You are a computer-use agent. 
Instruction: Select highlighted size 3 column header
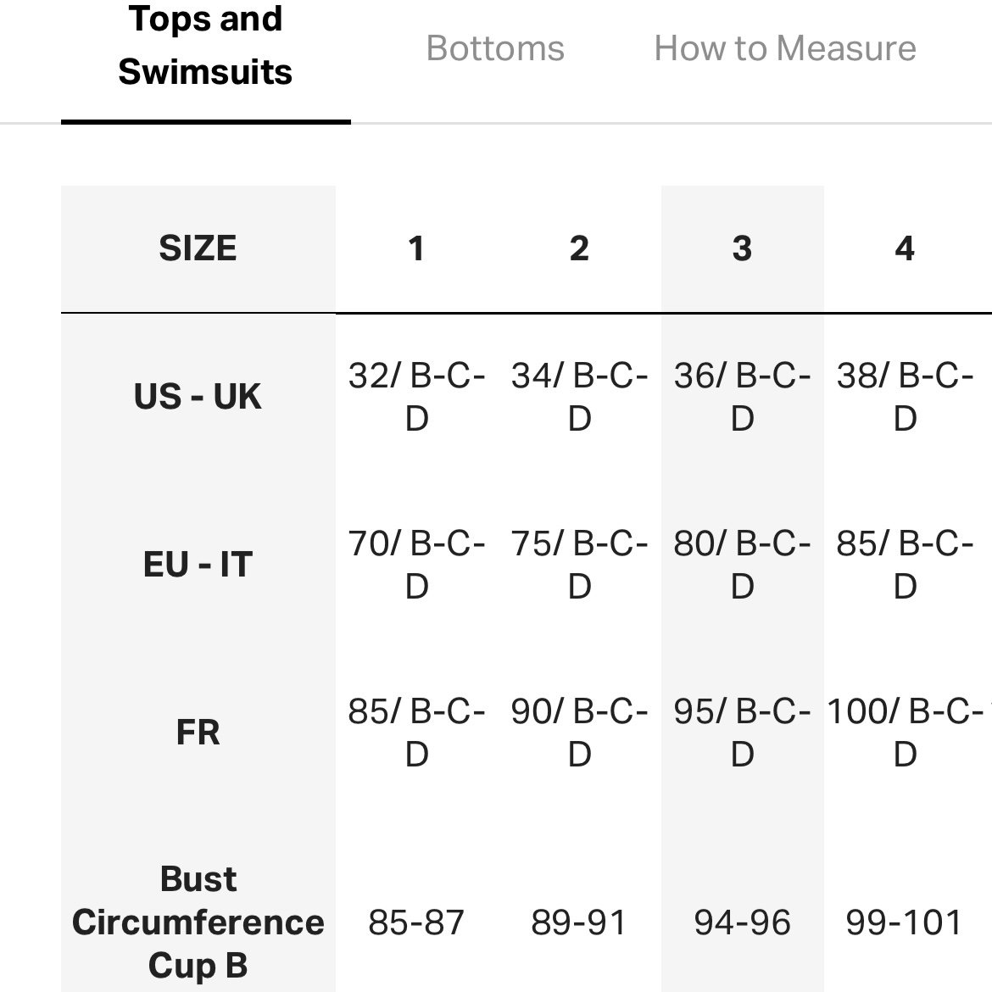[x=742, y=248]
